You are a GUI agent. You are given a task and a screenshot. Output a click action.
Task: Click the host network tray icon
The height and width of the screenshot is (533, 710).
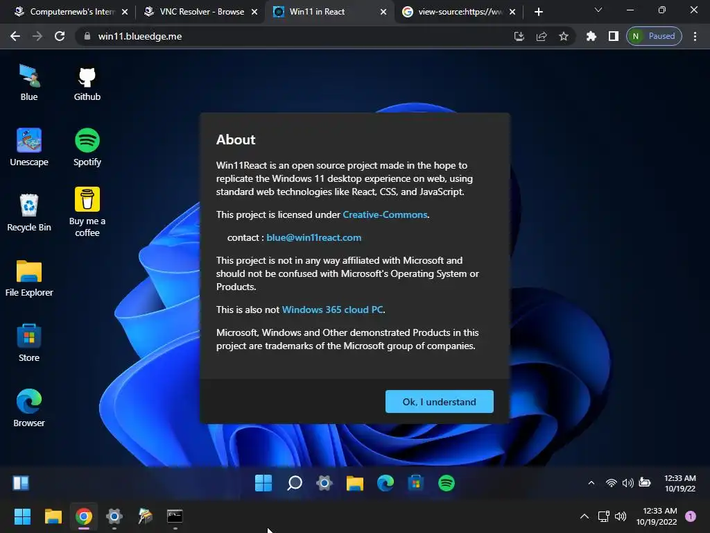[604, 516]
